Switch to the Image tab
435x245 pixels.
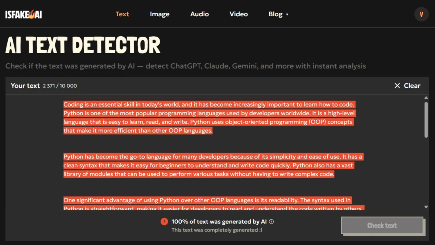tap(159, 14)
